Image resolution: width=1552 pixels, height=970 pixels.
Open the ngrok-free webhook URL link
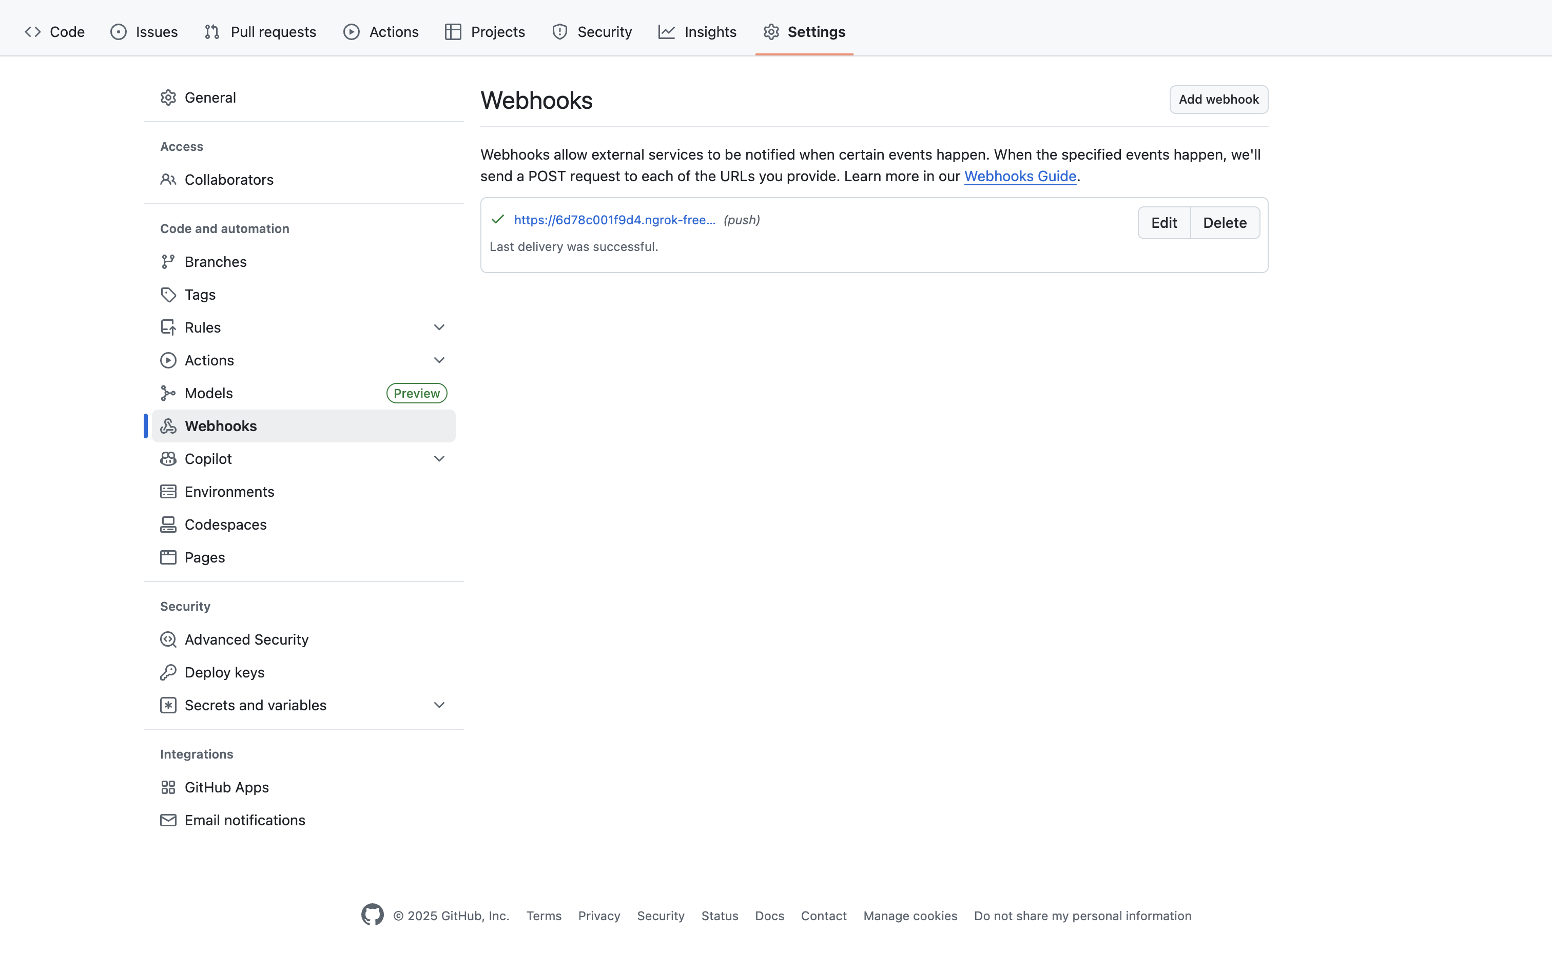(x=614, y=220)
